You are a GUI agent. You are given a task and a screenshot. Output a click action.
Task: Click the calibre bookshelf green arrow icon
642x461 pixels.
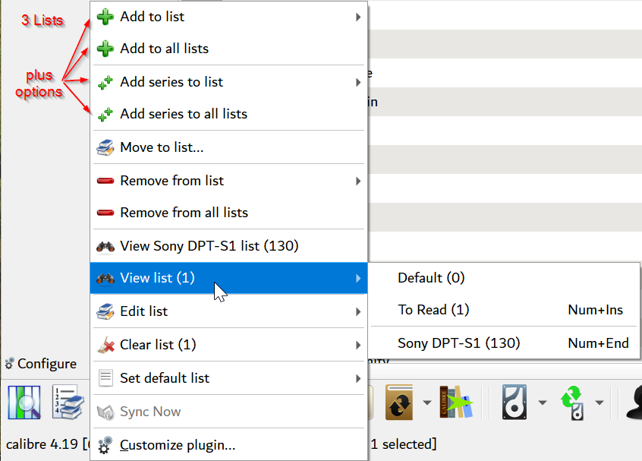[456, 403]
